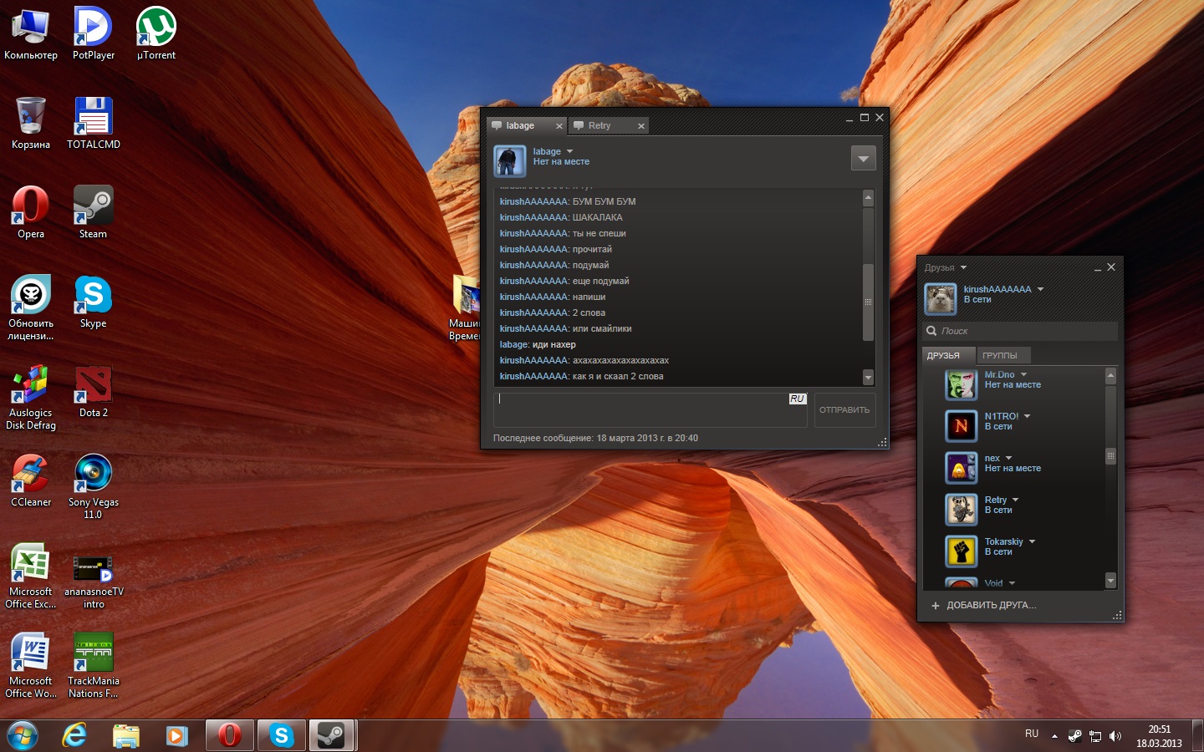1204x752 pixels.
Task: Click the Поиск friends search field
Action: pos(1024,332)
